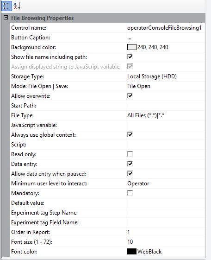Edit the File Type filter value
Viewport: 211px width, 260px height.
pyautogui.click(x=165, y=115)
